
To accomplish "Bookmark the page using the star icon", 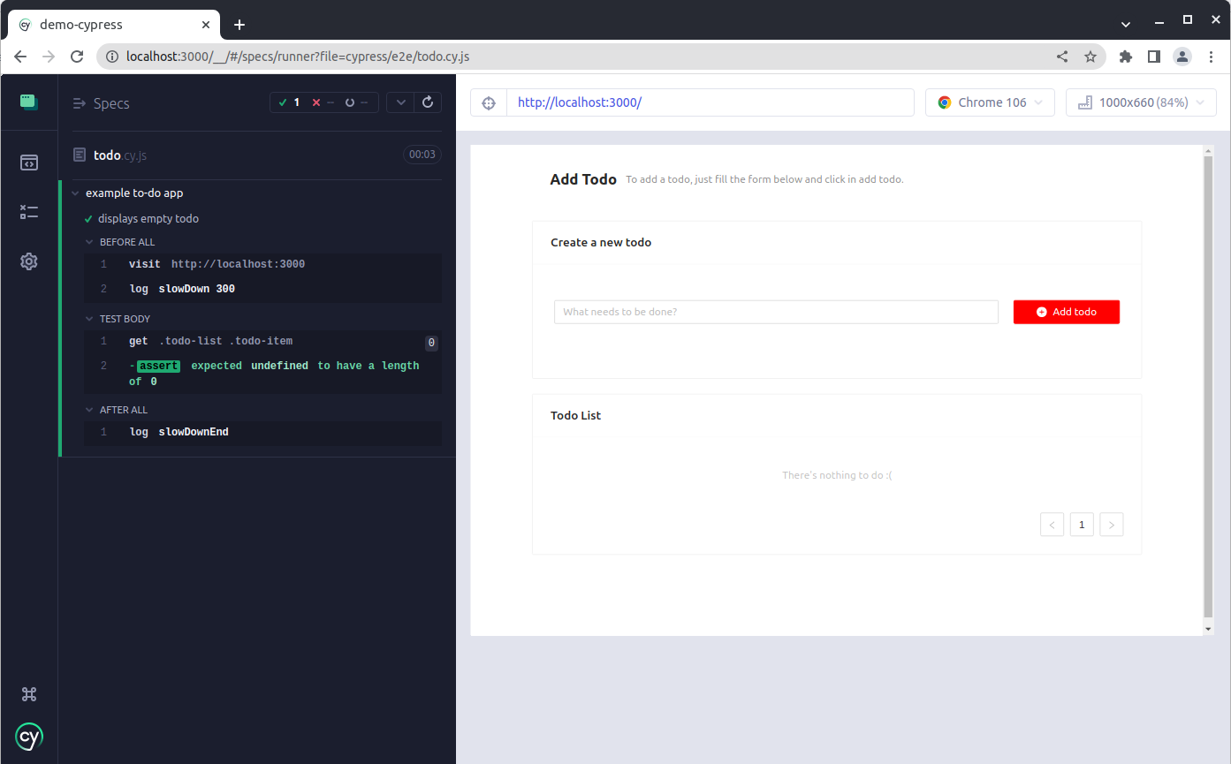I will tap(1091, 56).
